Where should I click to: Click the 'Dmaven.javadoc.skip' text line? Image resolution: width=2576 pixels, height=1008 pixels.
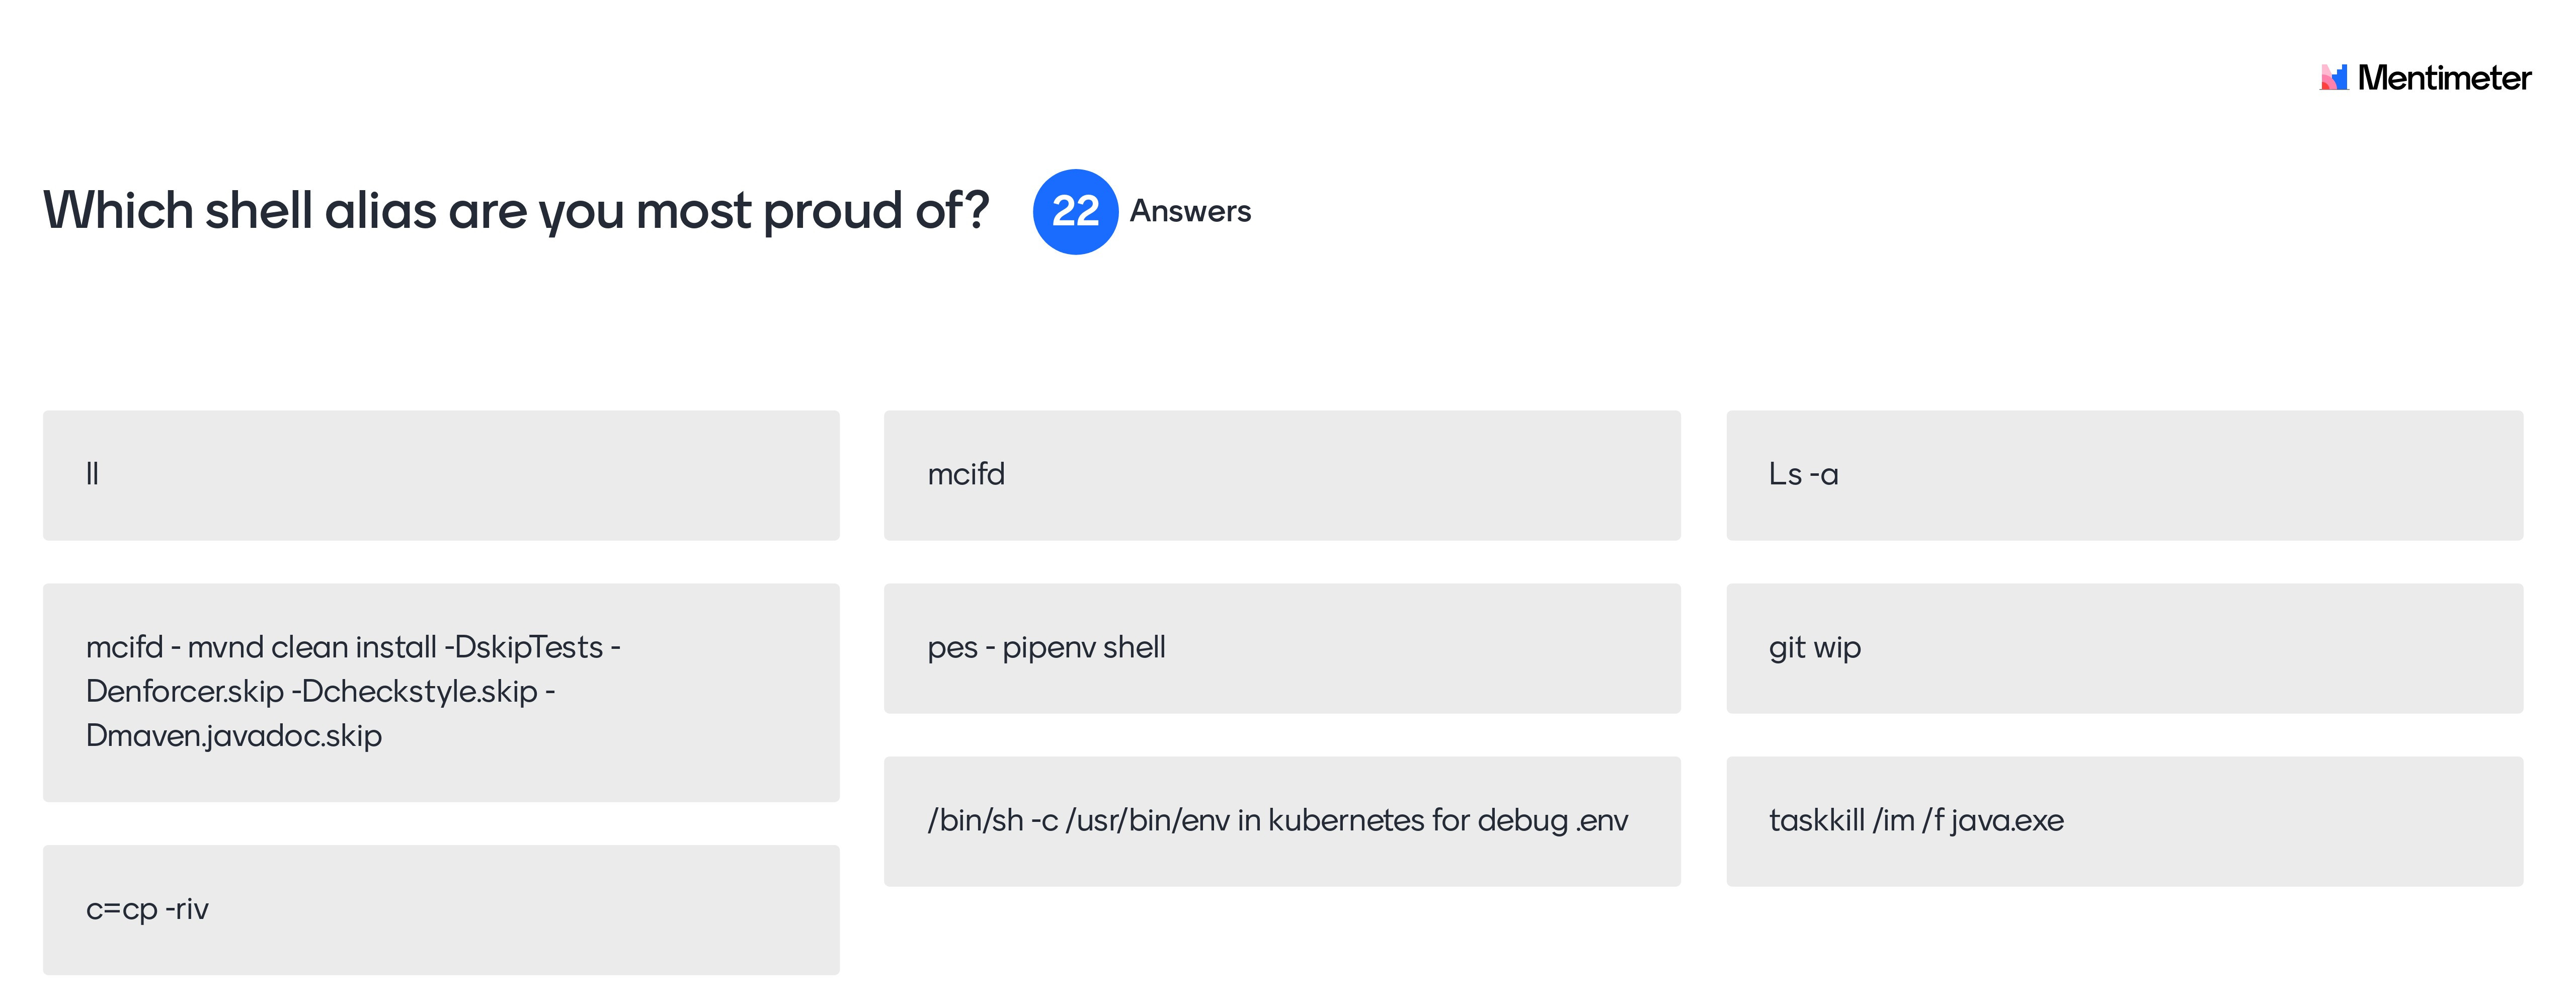(234, 736)
